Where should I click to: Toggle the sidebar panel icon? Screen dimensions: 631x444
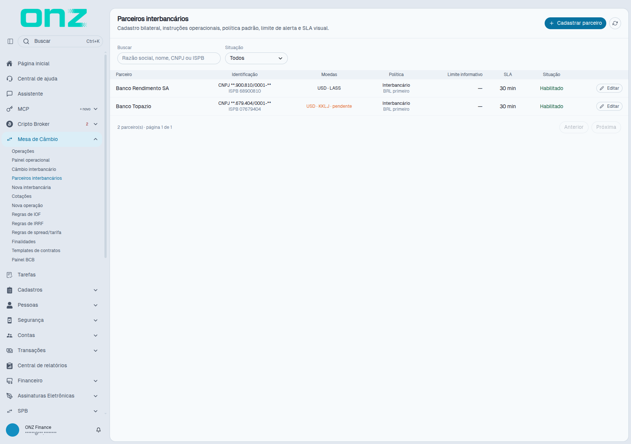(10, 41)
